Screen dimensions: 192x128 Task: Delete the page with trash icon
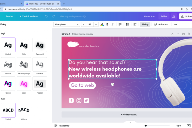(x=189, y=34)
